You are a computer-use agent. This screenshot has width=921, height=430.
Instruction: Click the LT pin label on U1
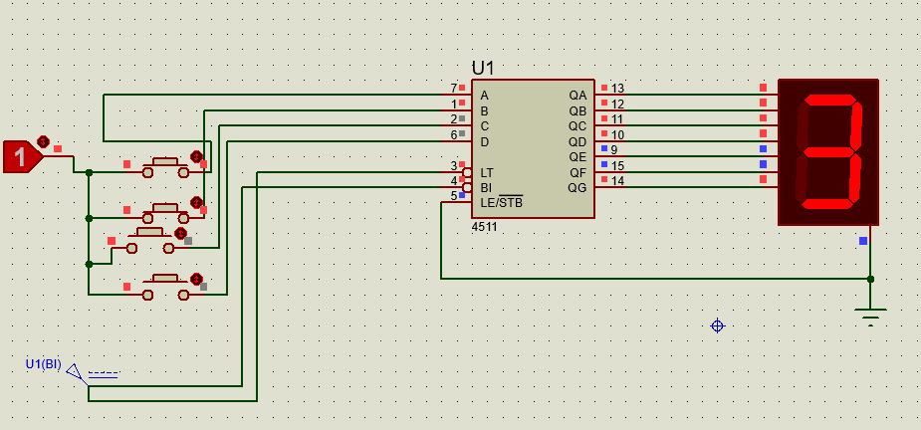pyautogui.click(x=487, y=173)
